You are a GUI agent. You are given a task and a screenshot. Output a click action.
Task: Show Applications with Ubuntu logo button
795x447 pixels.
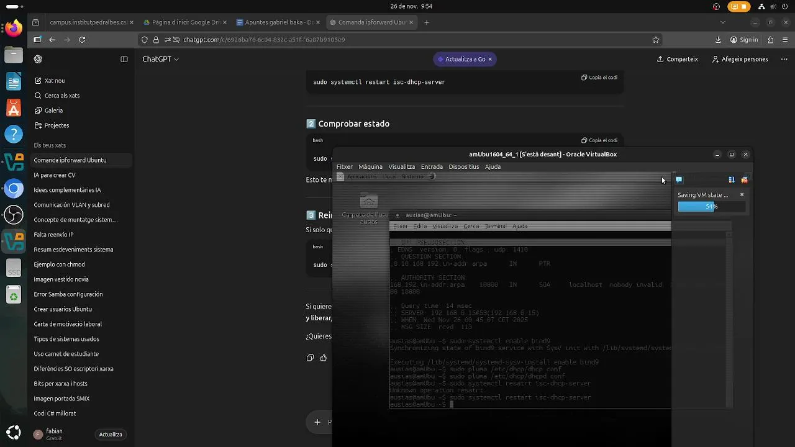[x=14, y=433]
